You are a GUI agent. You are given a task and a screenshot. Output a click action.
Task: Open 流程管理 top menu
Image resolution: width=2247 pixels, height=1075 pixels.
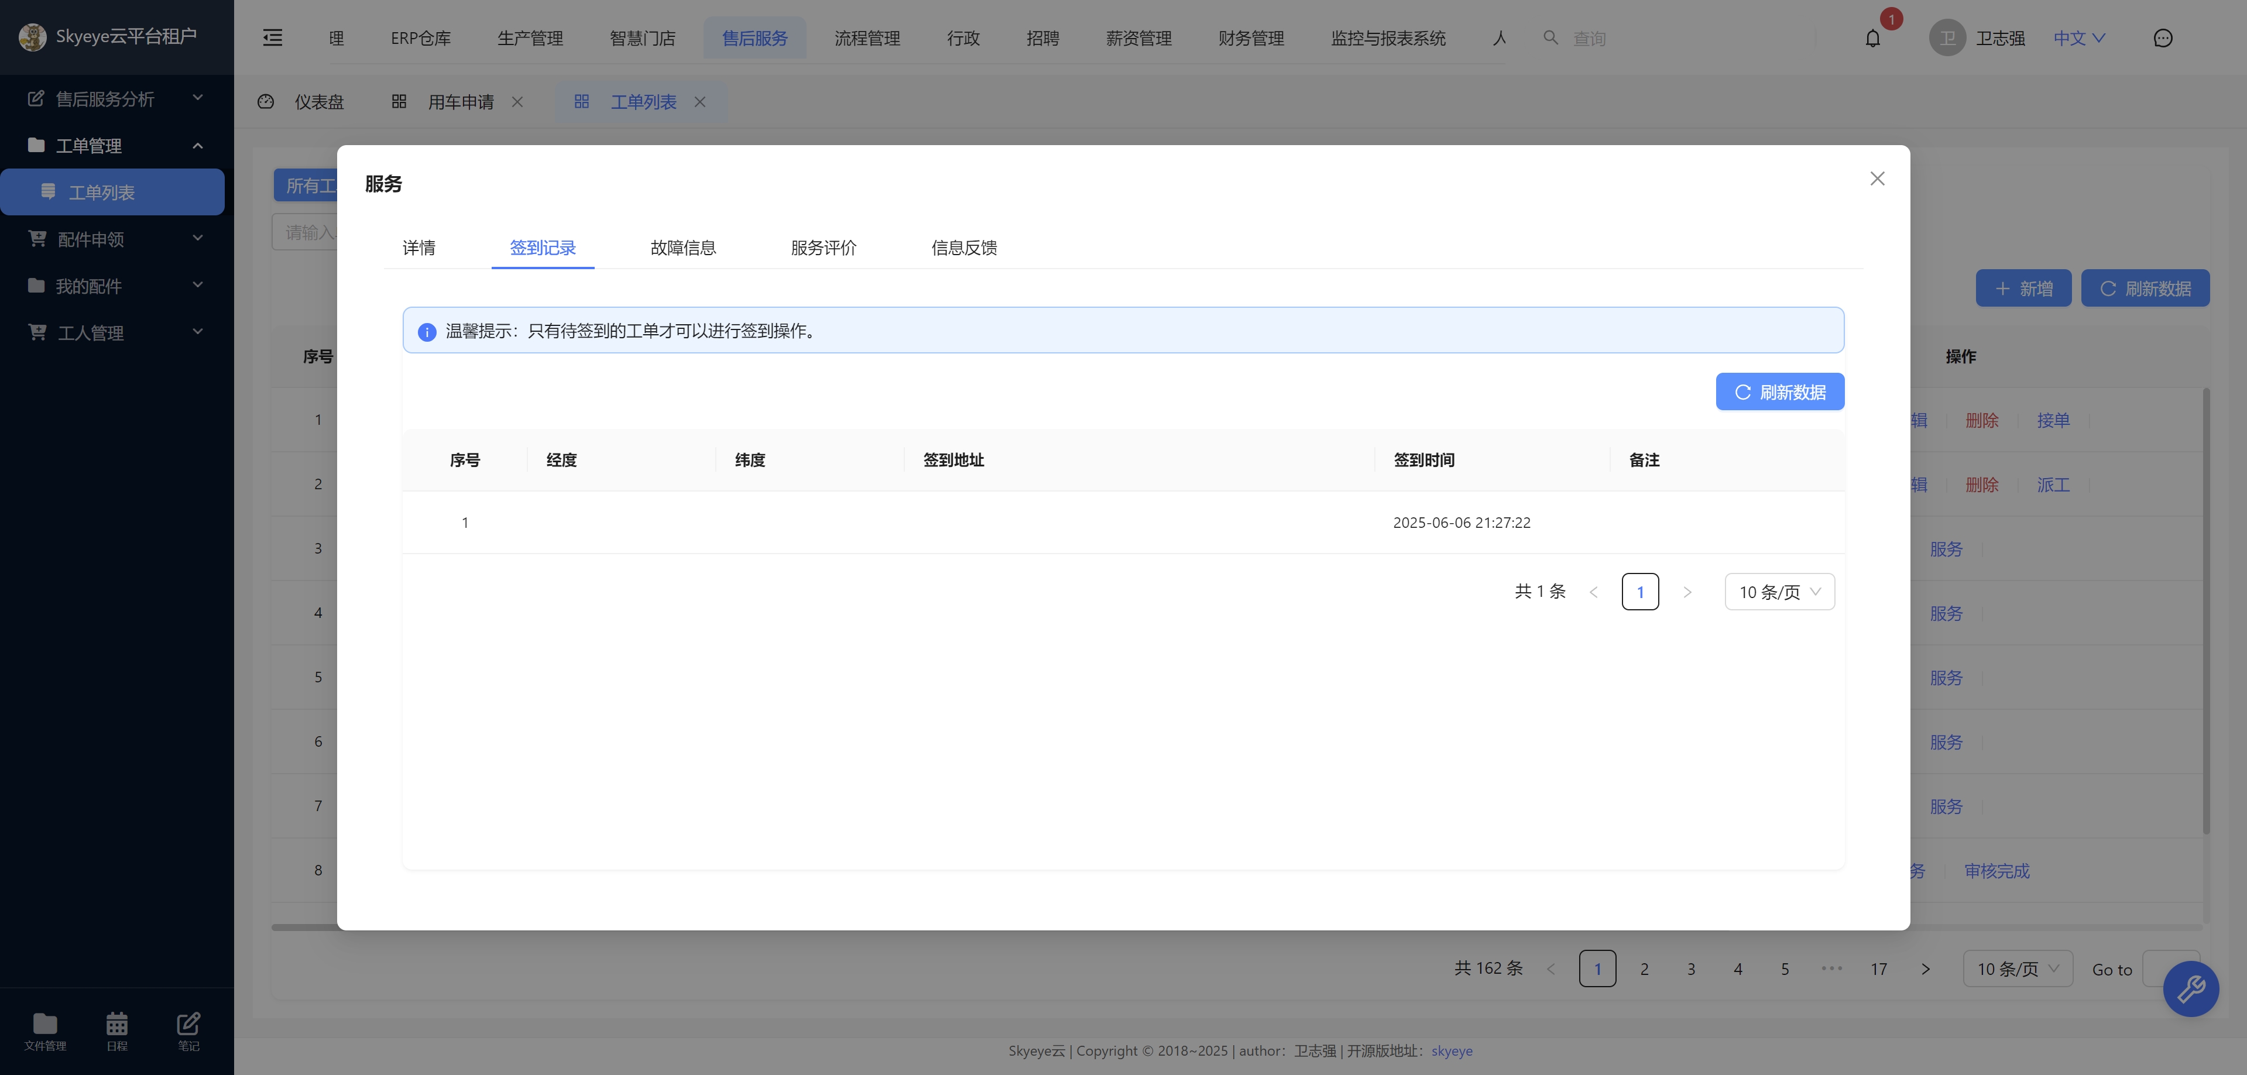pos(867,39)
